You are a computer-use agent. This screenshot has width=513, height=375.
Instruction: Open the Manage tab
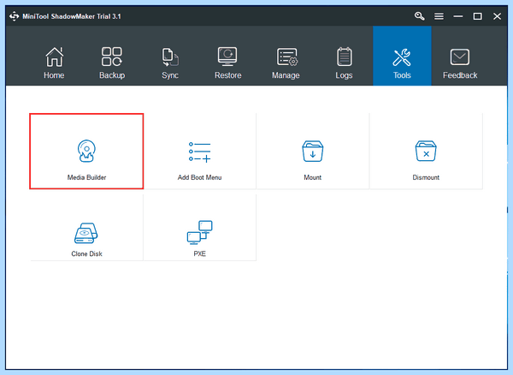tap(286, 62)
